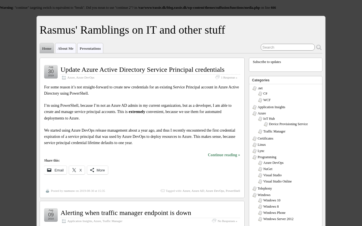Open the Home menu tab
Screen dimensions: 362x226
point(47,48)
